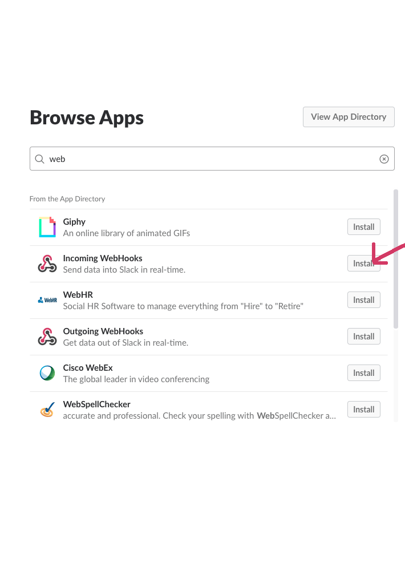This screenshot has width=405, height=567.
Task: Select the WebSpellChecker description text
Action: pyautogui.click(x=199, y=416)
